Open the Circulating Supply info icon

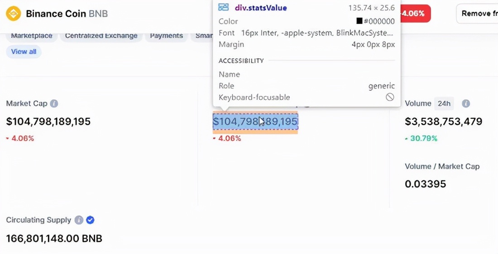(79, 220)
